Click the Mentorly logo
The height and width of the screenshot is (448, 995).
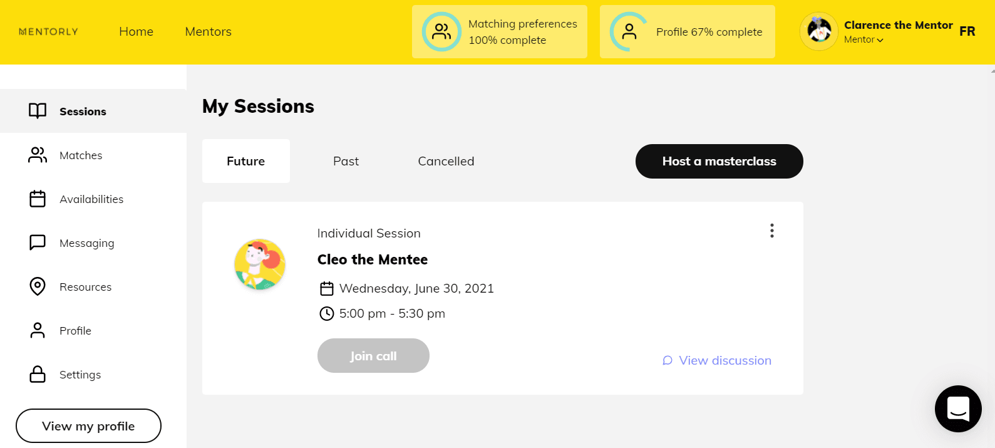[49, 31]
